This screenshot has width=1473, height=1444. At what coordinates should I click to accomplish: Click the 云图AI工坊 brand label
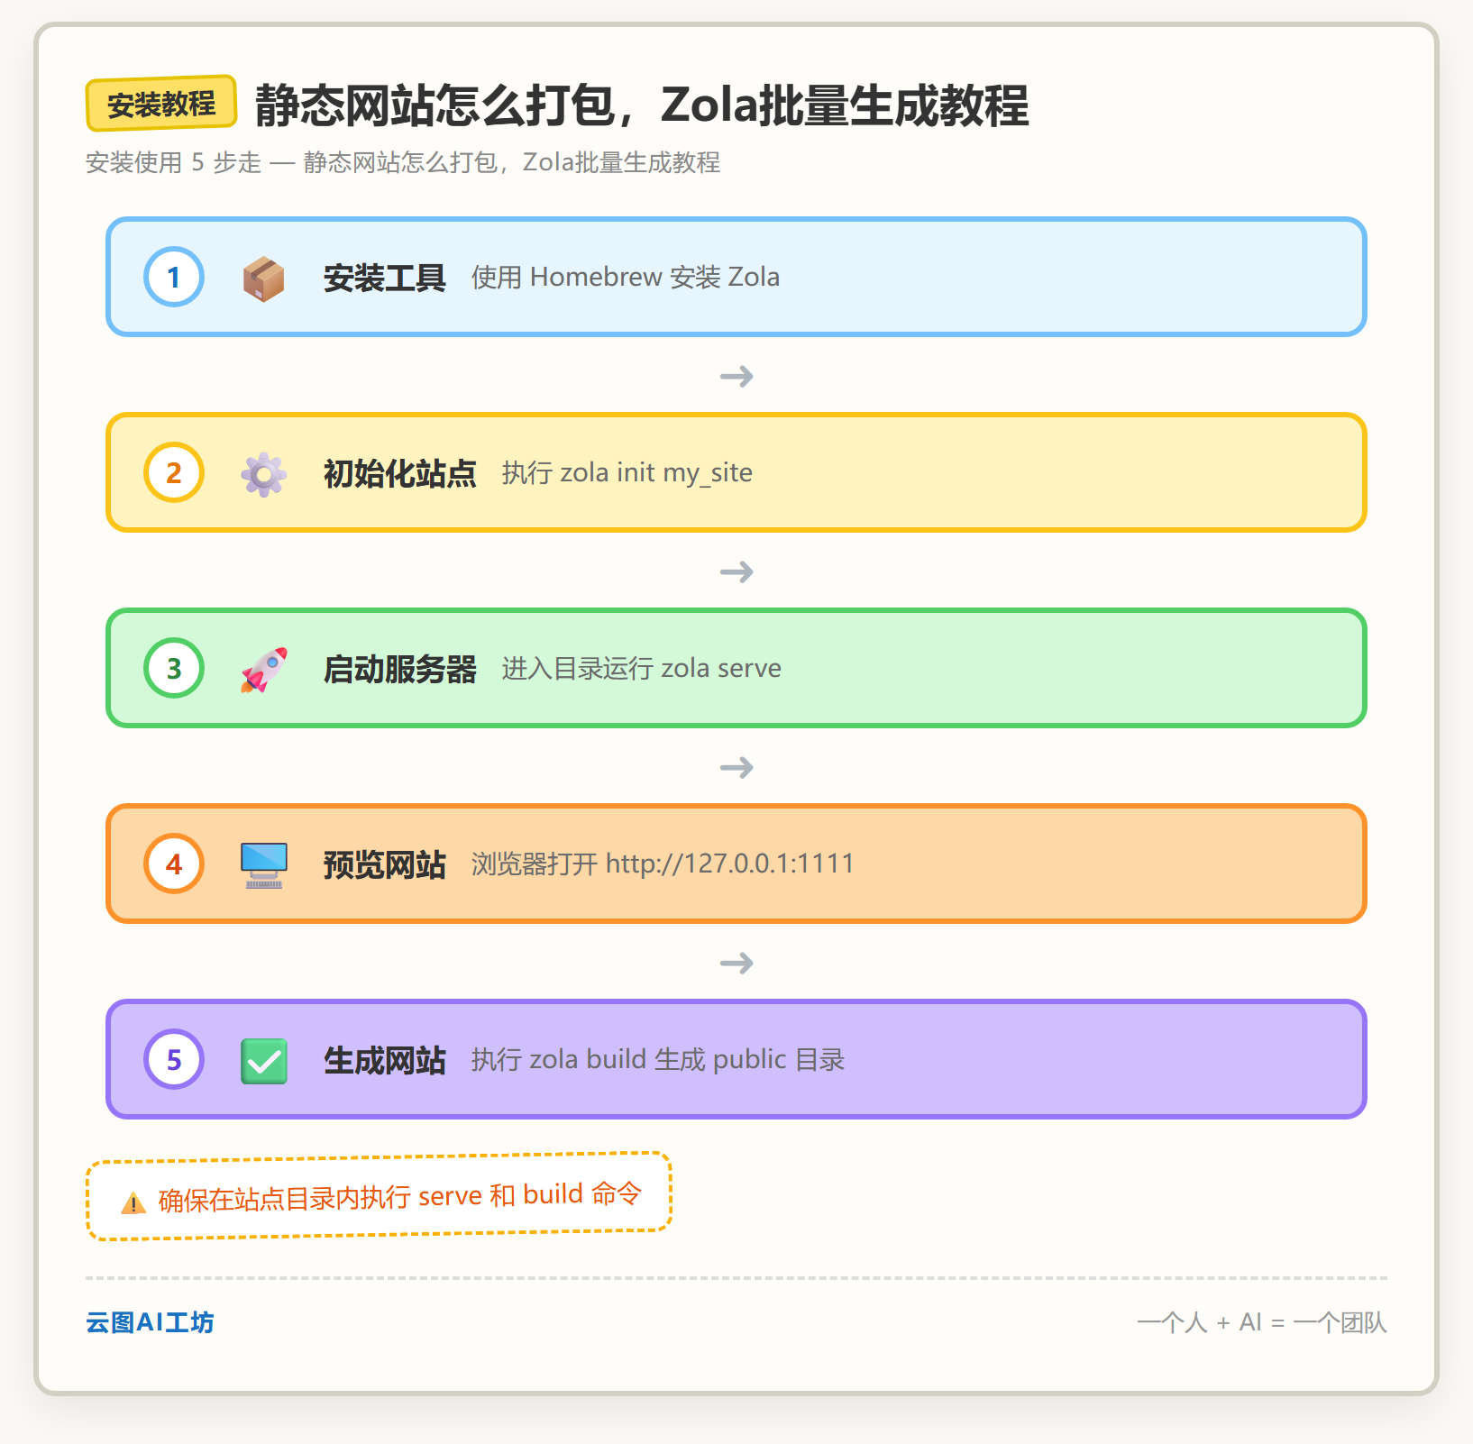[150, 1322]
